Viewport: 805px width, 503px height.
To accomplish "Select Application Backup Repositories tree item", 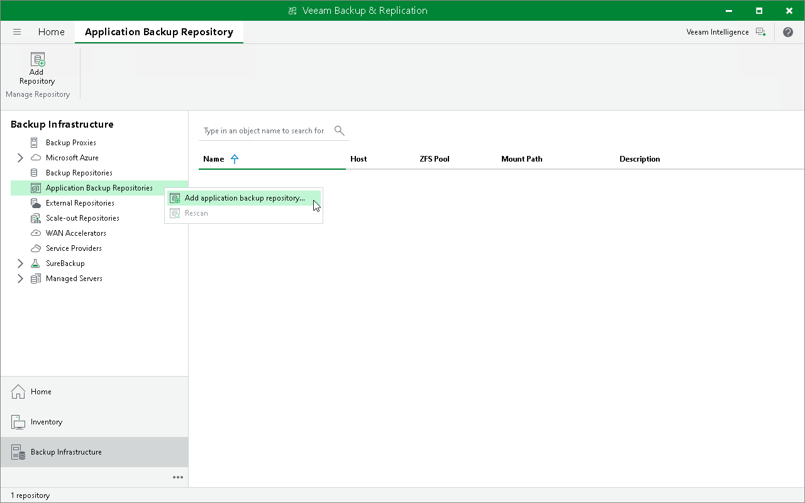I will (99, 188).
